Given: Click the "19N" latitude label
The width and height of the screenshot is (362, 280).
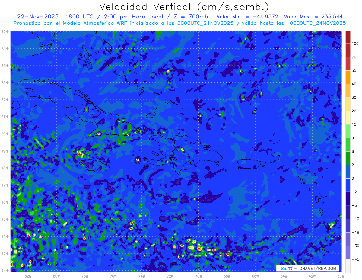Looking at the screenshot, I should tap(5, 151).
